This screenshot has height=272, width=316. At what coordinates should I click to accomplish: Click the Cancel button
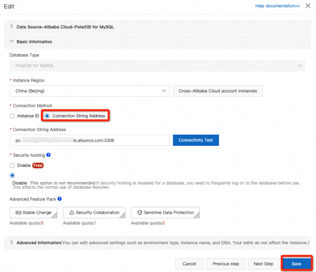pos(189,264)
